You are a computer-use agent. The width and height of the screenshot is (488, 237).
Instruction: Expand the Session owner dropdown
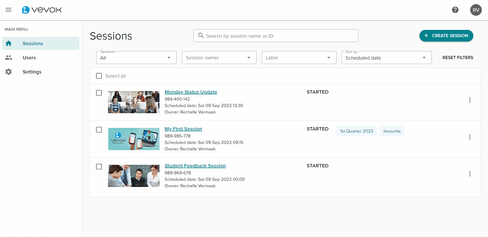coord(219,58)
